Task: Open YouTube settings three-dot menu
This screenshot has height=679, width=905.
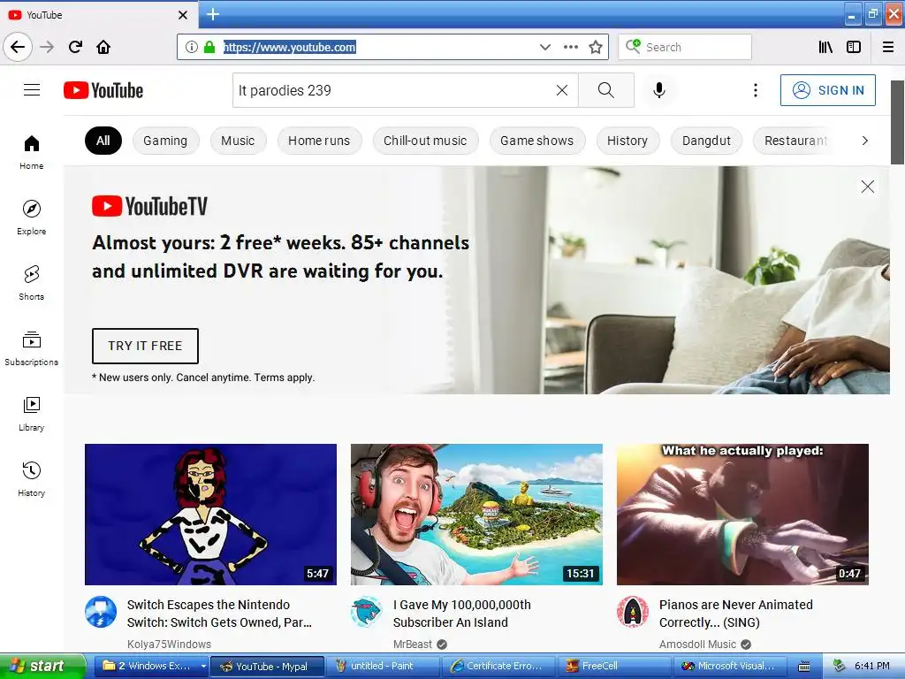Action: pos(756,90)
